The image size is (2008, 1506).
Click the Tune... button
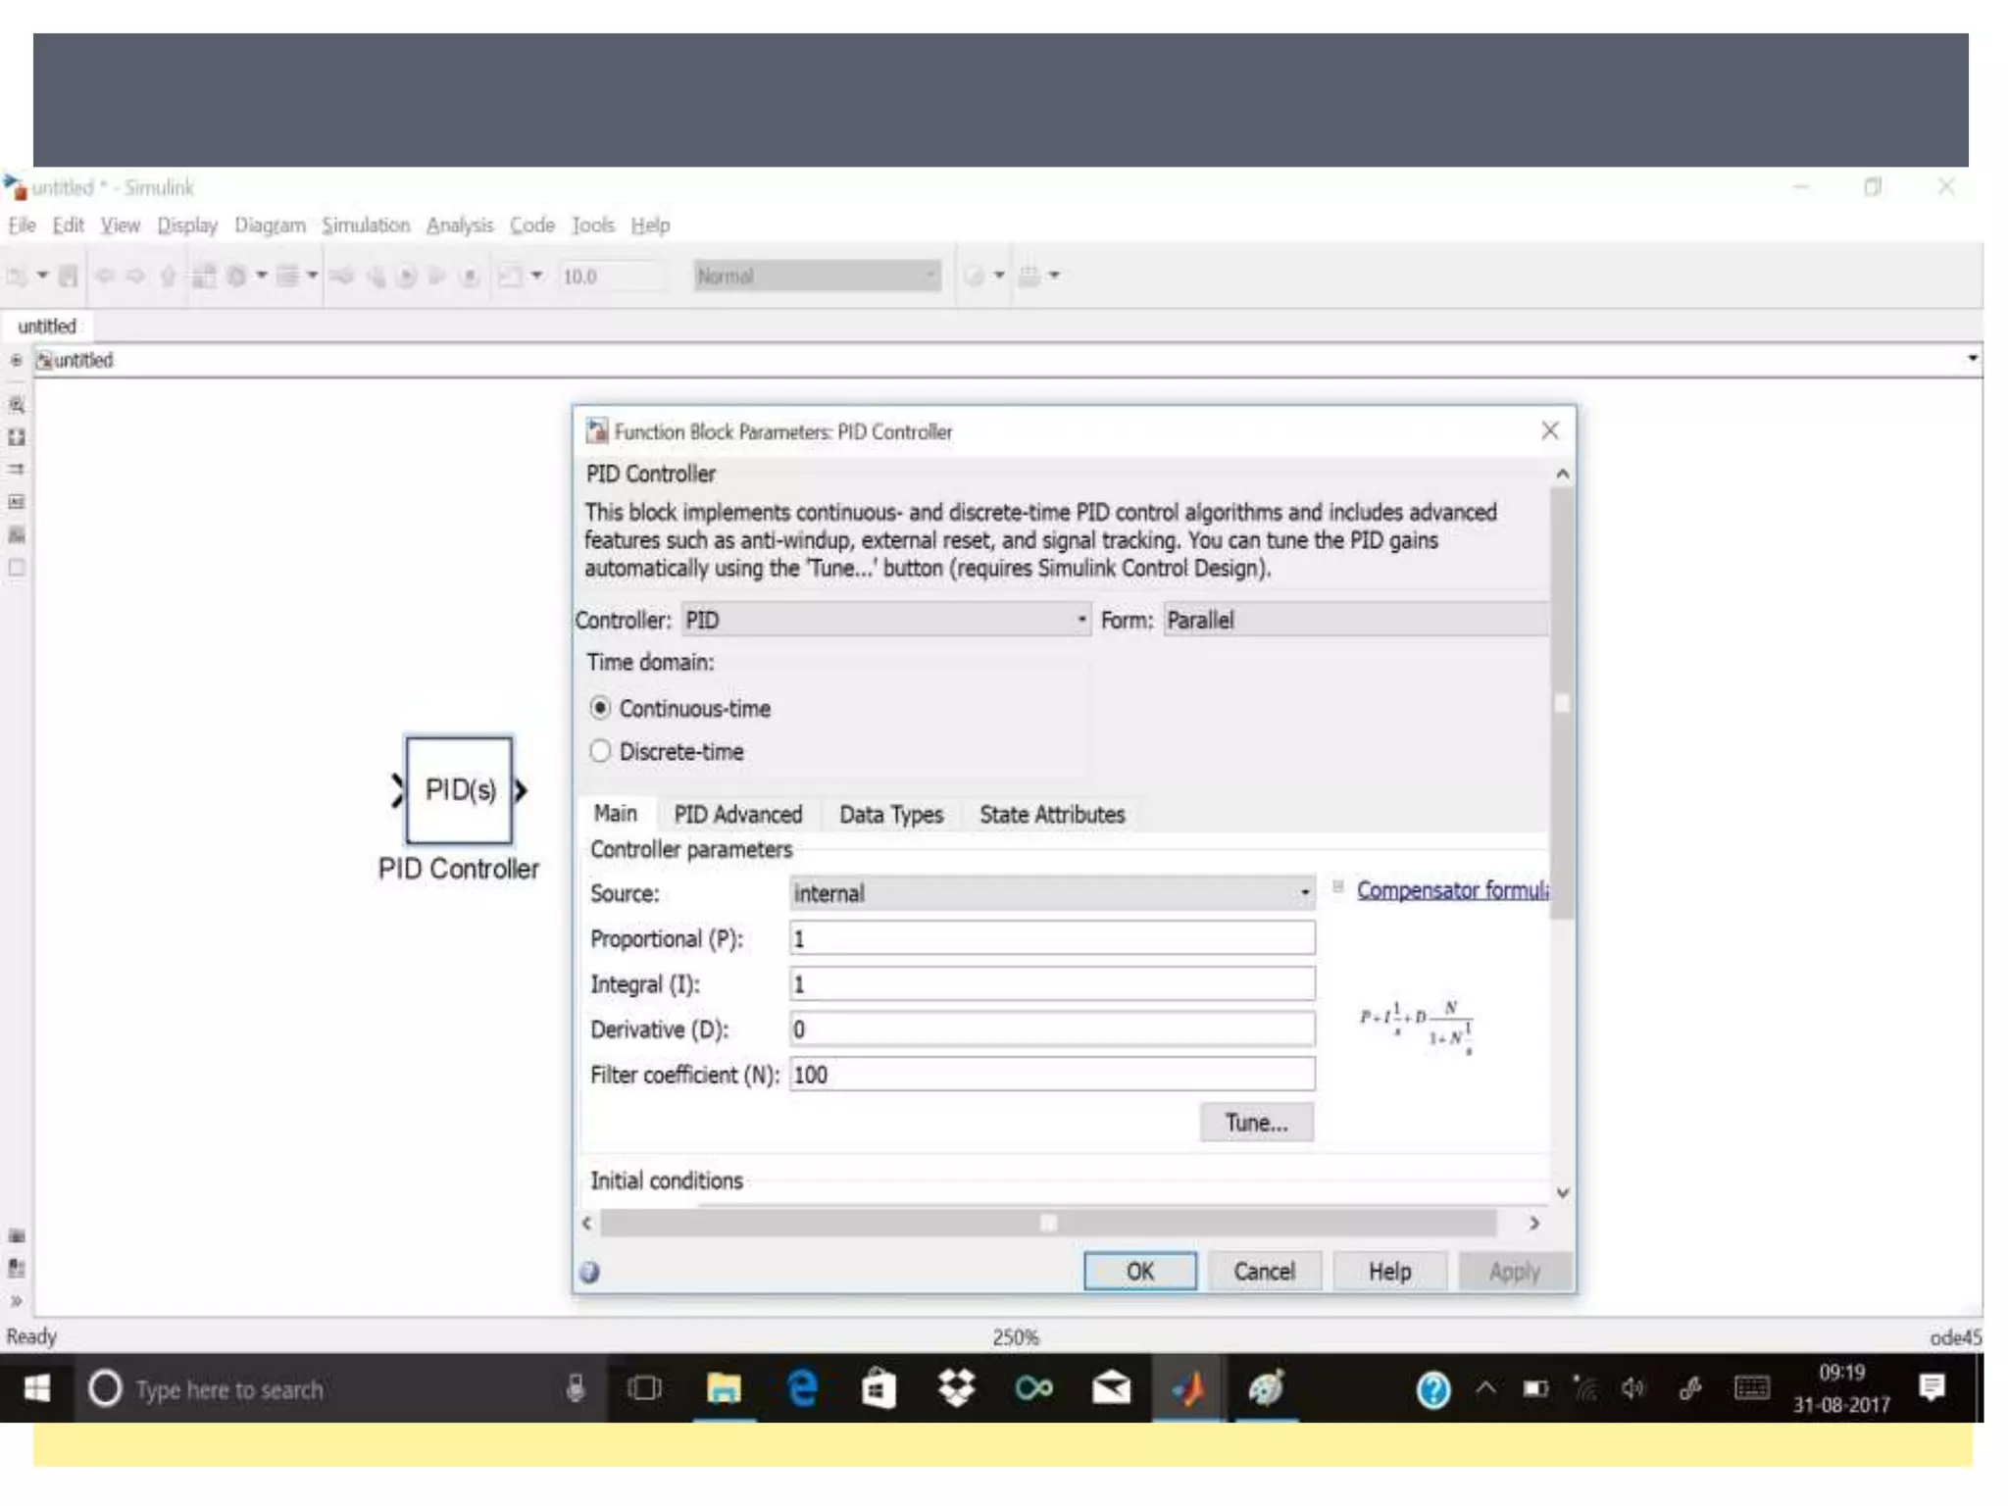click(1256, 1123)
